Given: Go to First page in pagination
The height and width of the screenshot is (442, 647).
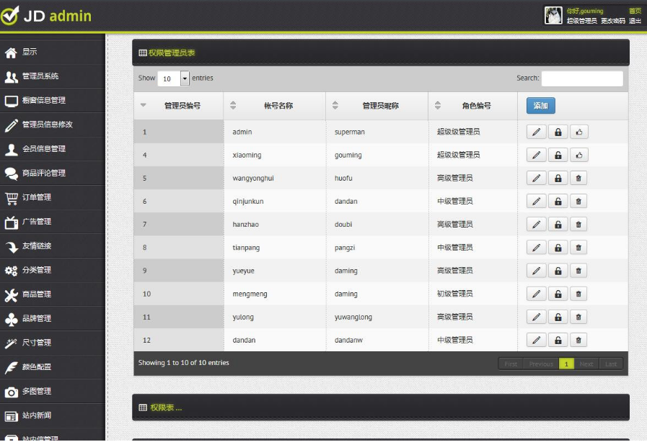Looking at the screenshot, I should [511, 364].
